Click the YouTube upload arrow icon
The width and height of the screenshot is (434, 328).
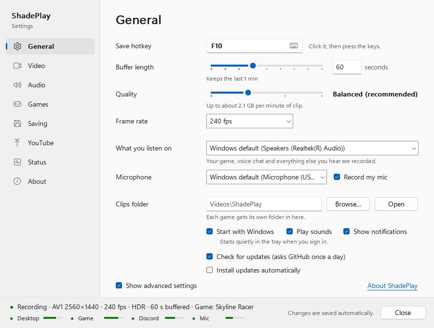17,143
